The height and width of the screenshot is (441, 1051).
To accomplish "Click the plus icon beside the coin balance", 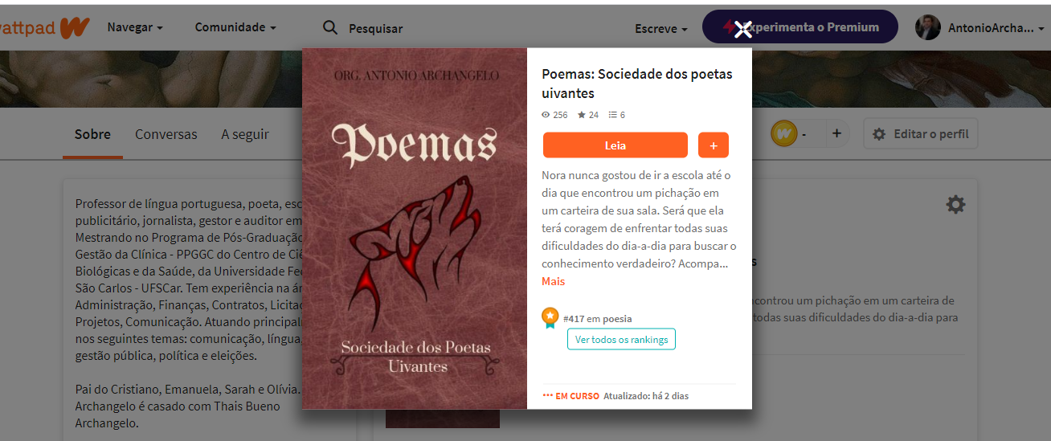I will [x=836, y=133].
